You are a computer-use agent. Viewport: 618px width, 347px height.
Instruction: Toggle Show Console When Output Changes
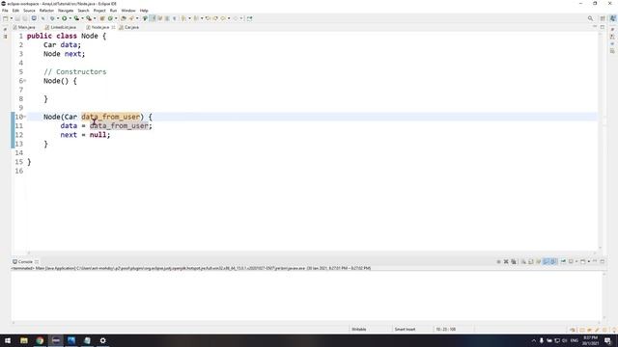click(x=547, y=261)
